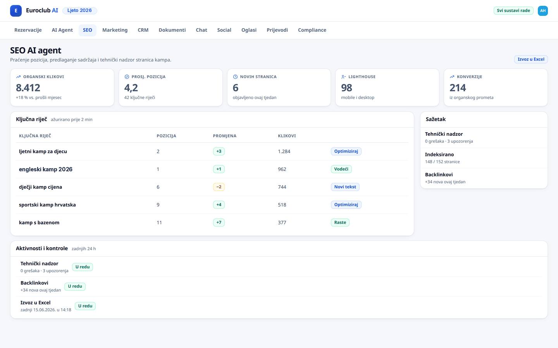Select keyword dječji kamp cijena
The height and width of the screenshot is (348, 558).
click(x=40, y=187)
